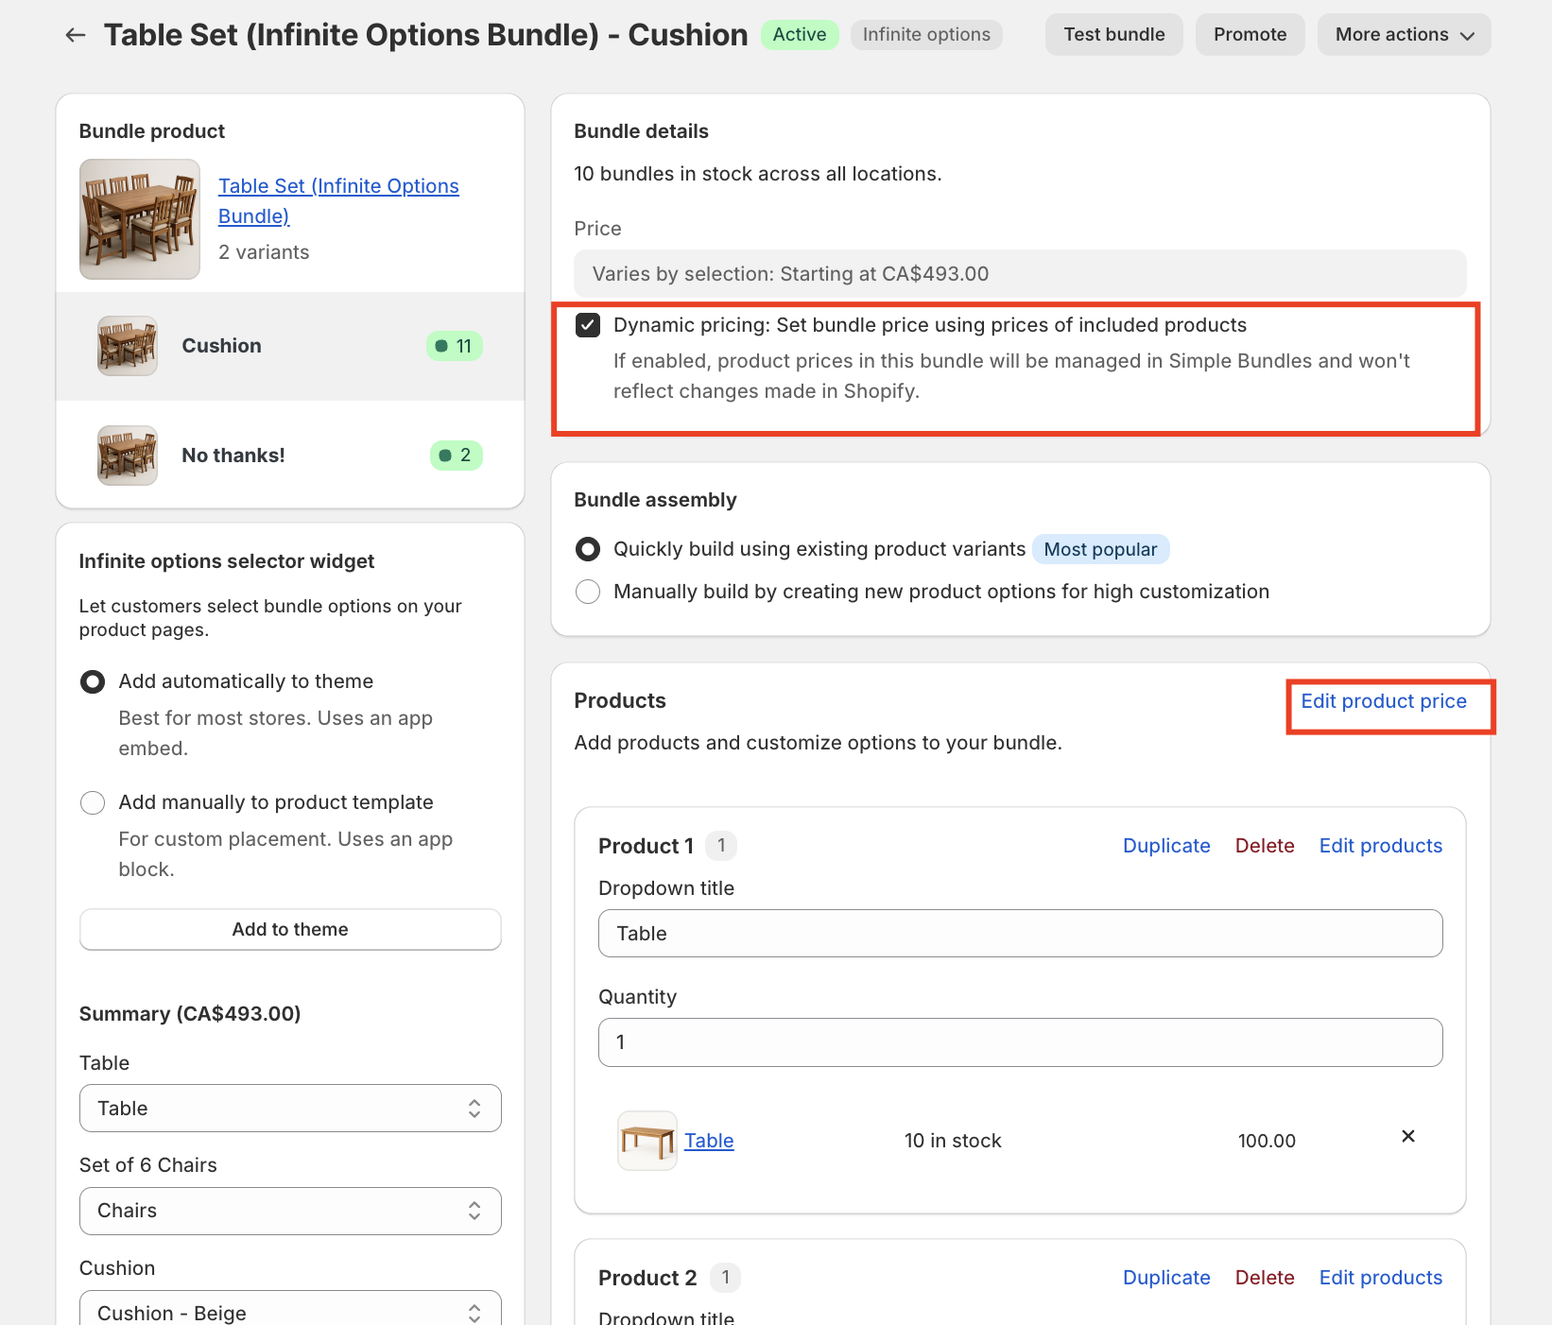Viewport: 1552px width, 1325px height.
Task: Focus the Product 1 Dropdown title field
Action: (x=1021, y=934)
